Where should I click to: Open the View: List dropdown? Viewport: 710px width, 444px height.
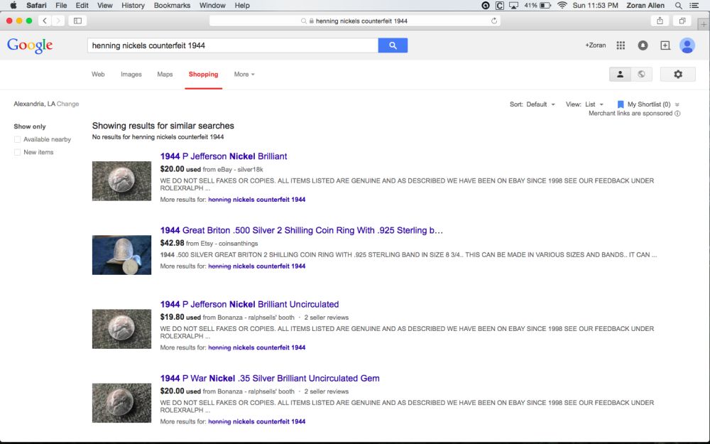[584, 104]
